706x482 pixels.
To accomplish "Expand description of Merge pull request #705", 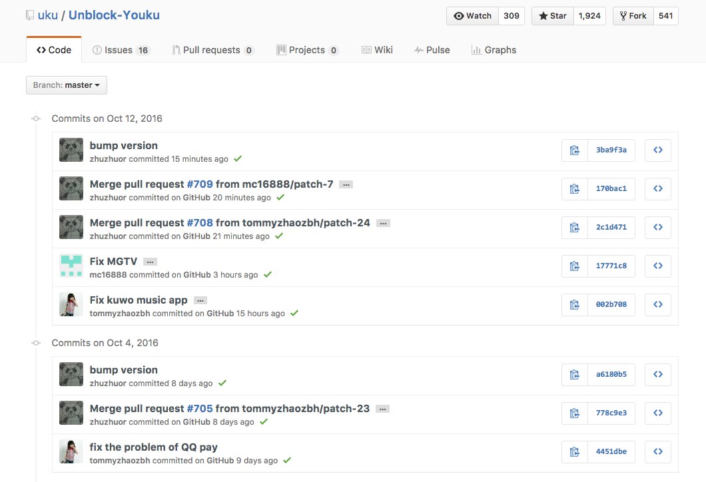I will click(382, 409).
